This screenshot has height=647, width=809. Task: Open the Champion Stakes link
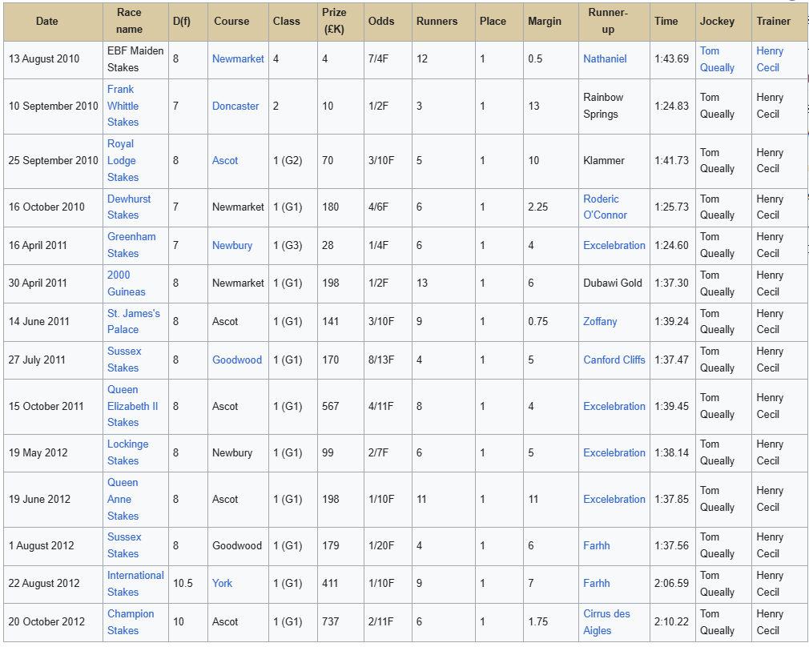tap(131, 621)
